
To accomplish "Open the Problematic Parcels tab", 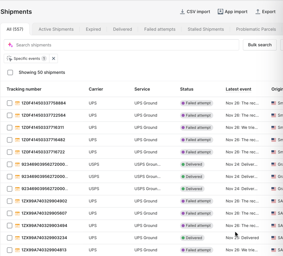I will (x=256, y=29).
